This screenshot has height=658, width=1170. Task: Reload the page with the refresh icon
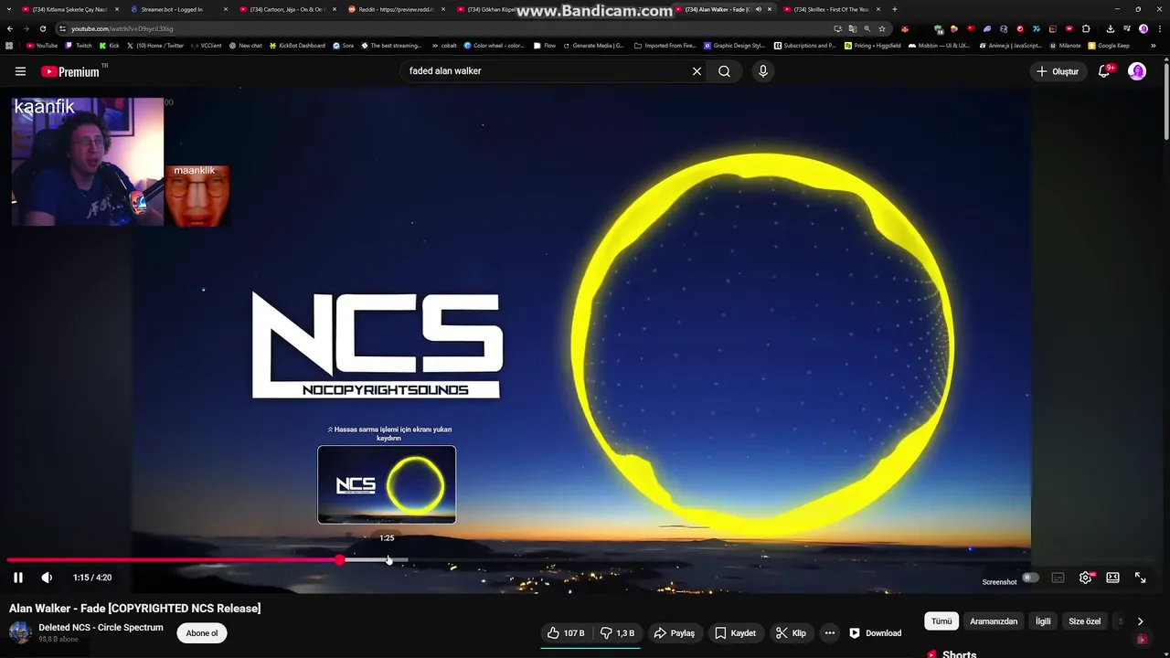pyautogui.click(x=42, y=28)
